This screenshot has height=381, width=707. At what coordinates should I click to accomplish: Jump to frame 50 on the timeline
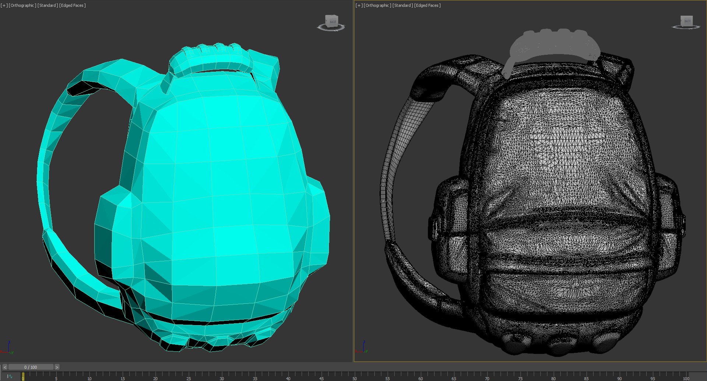pos(354,376)
